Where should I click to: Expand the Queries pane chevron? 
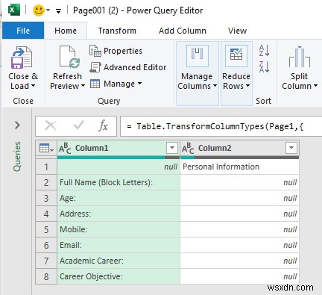pyautogui.click(x=17, y=125)
